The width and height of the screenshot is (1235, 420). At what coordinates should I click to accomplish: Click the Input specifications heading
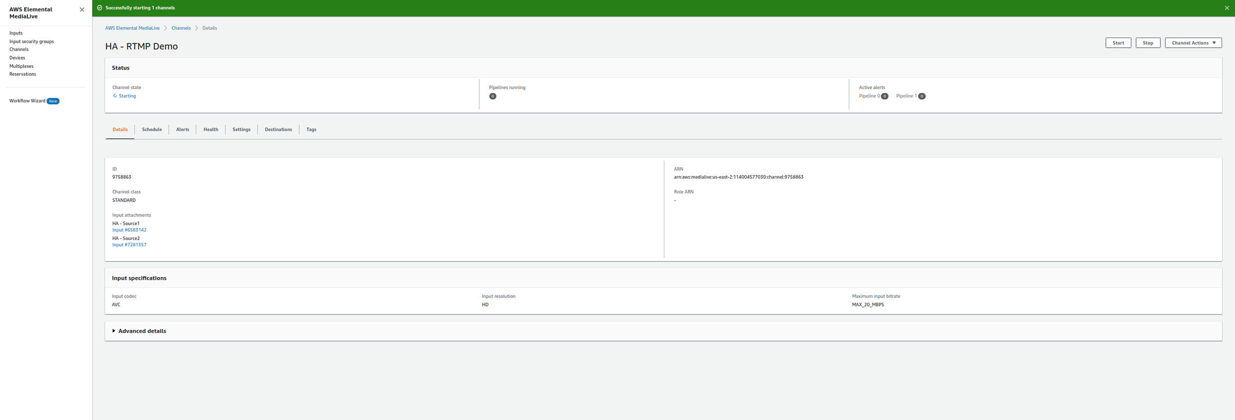[x=139, y=278]
